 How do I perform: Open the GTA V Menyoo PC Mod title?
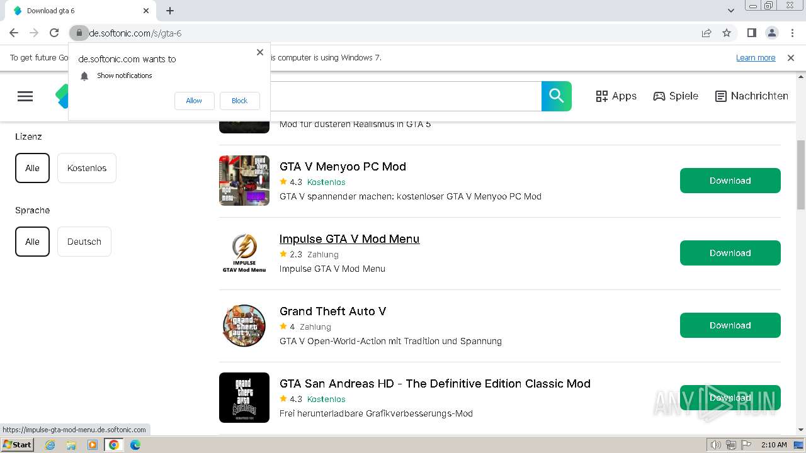(343, 167)
